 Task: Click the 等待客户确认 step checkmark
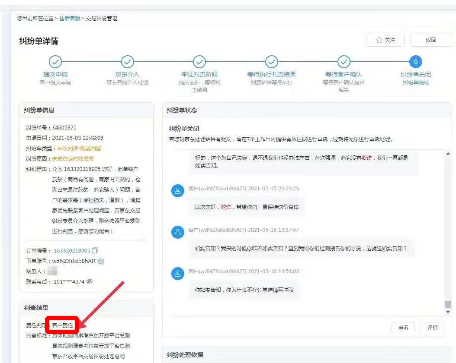343,62
